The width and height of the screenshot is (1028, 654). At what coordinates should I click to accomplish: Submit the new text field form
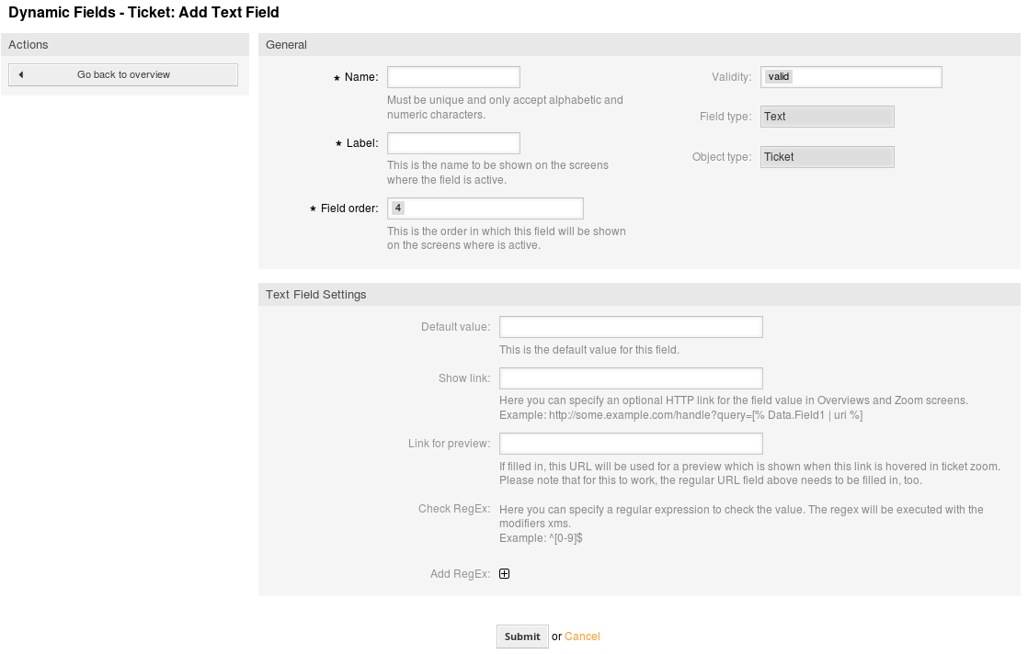click(522, 637)
